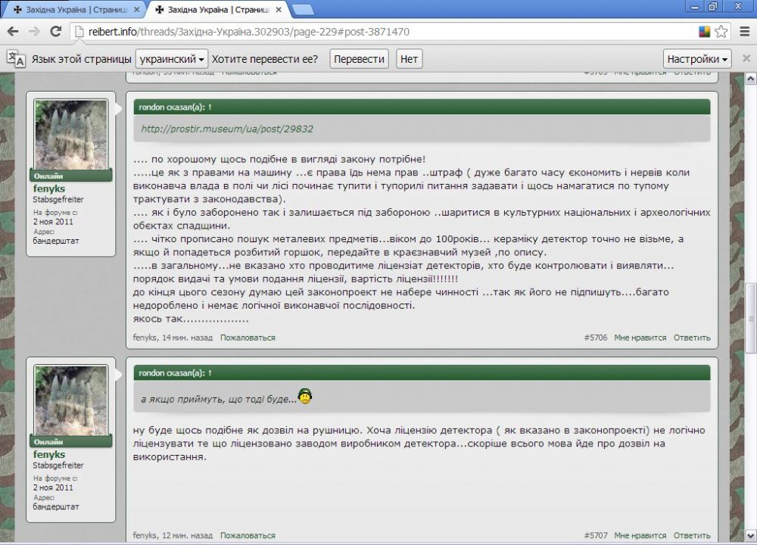Reply to post #5707 with 'Ответить'
The height and width of the screenshot is (545, 757).
click(692, 535)
